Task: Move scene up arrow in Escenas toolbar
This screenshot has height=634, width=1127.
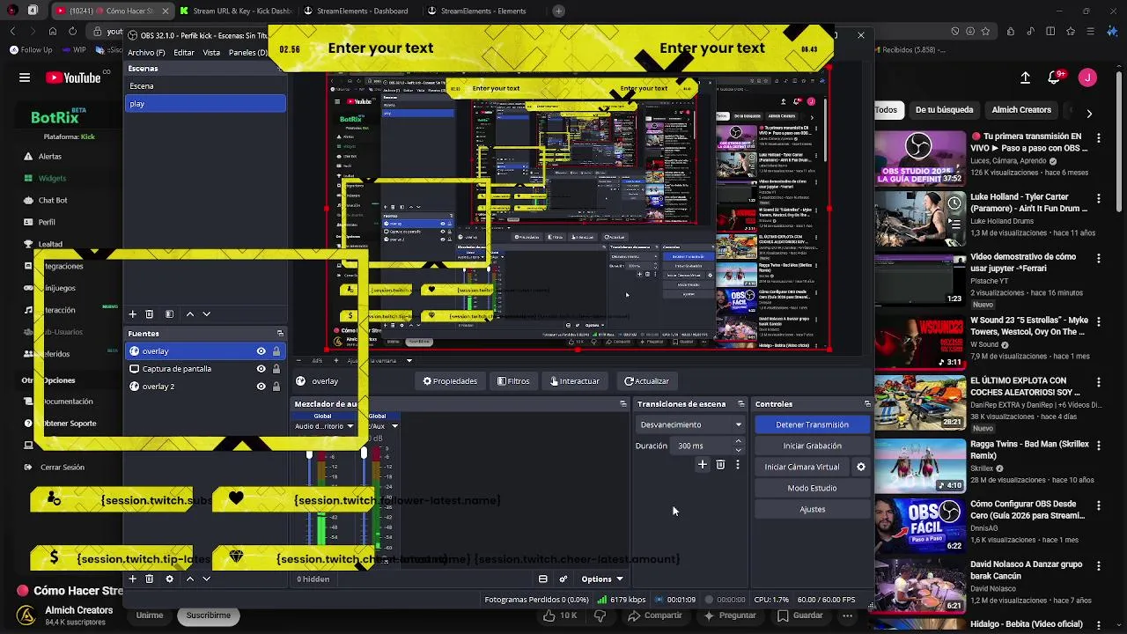Action: pos(189,313)
